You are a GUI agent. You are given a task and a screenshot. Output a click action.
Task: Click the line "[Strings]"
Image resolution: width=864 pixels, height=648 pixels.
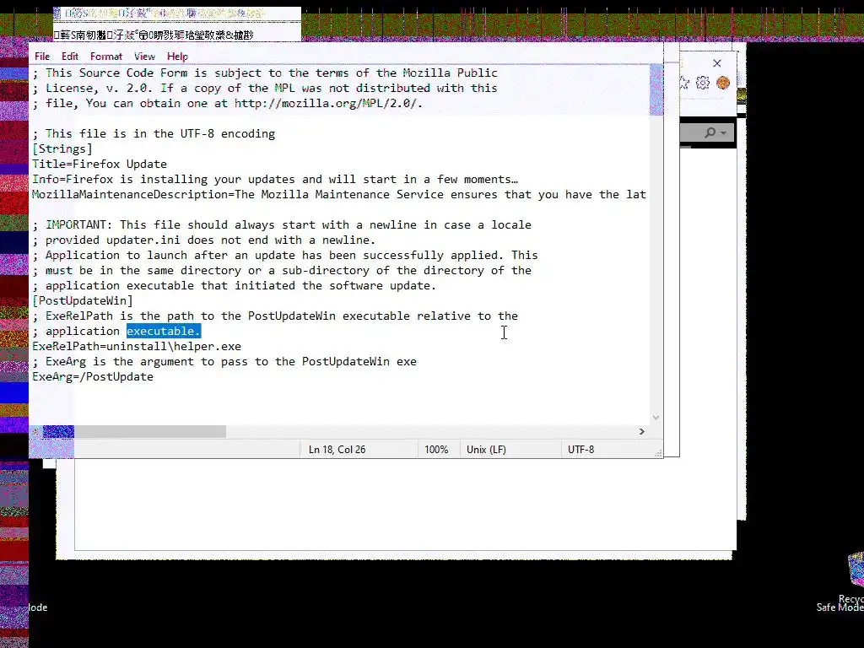tap(62, 148)
